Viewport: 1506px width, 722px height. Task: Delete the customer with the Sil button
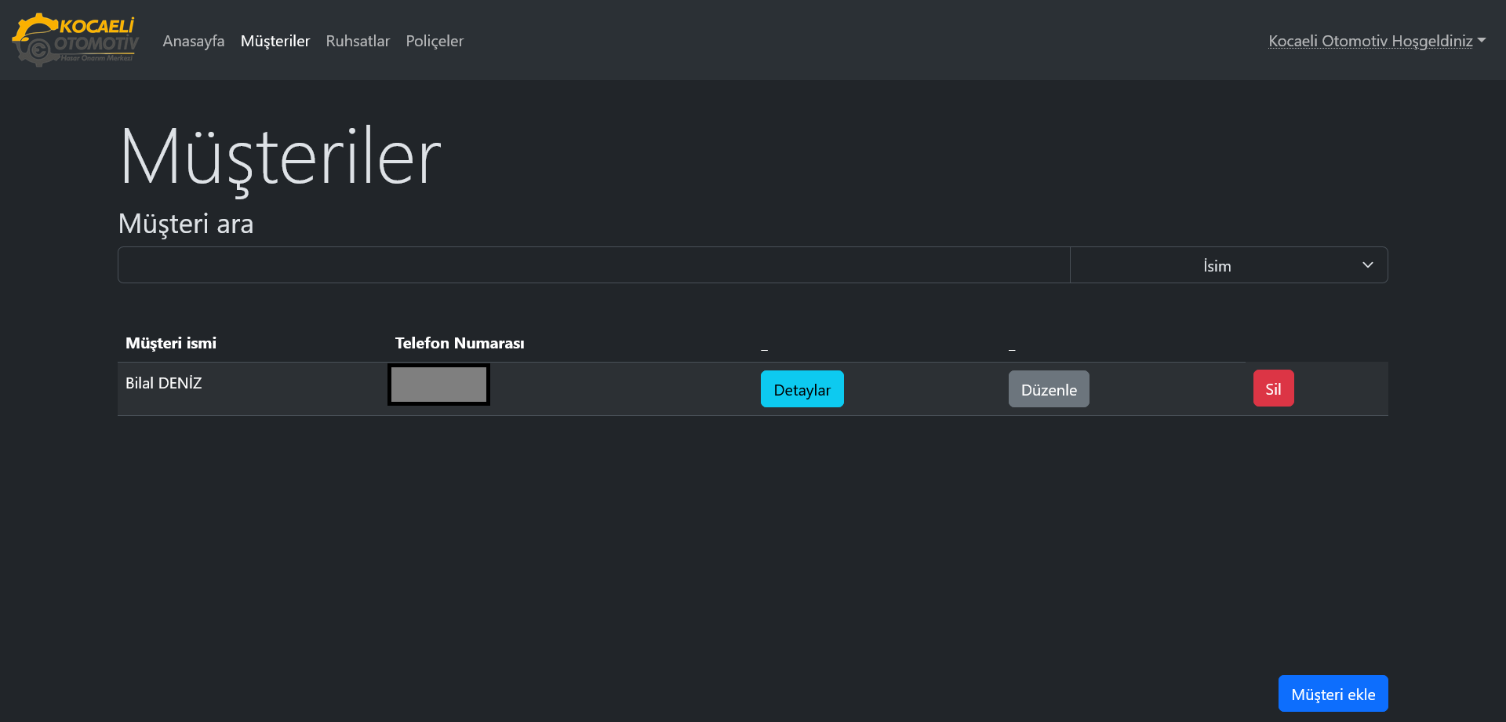(x=1272, y=388)
